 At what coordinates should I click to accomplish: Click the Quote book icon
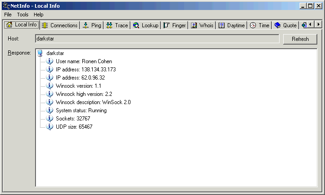pos(277,25)
